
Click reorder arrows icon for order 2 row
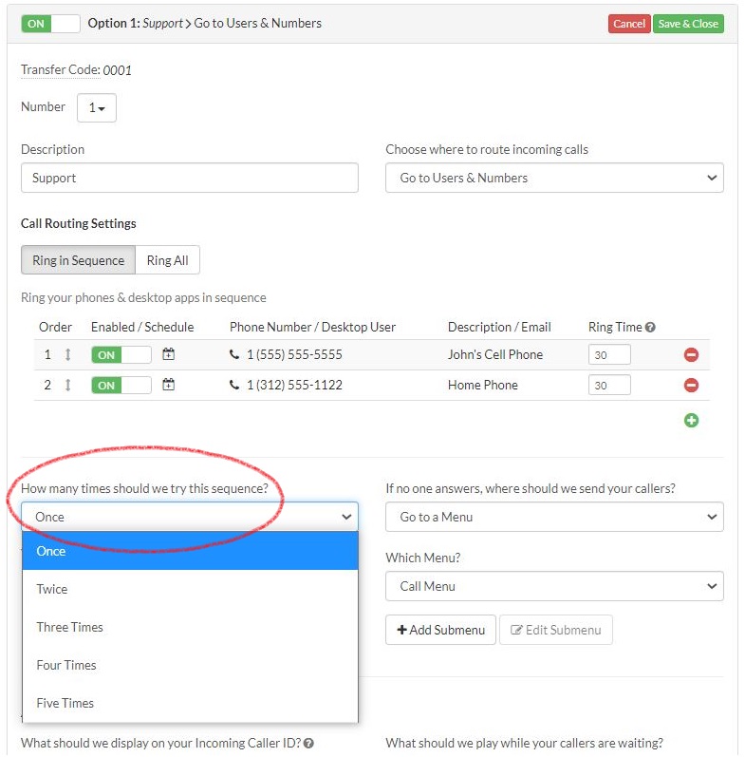67,385
